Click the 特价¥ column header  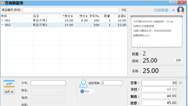(x=81, y=16)
